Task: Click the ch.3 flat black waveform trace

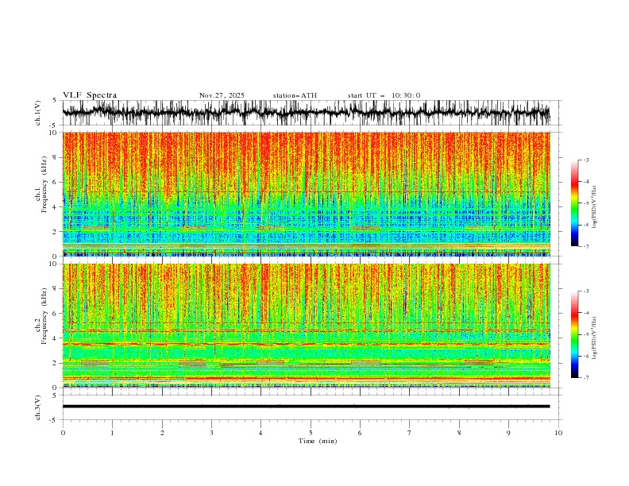Action: click(x=306, y=407)
